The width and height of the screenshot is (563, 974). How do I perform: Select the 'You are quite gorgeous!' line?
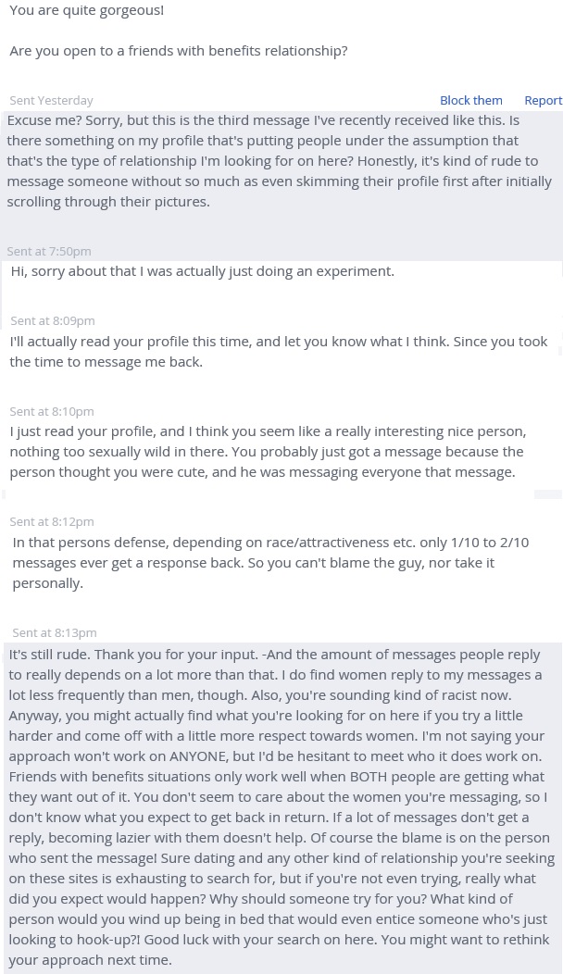[x=86, y=10]
